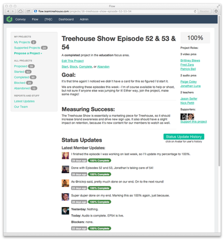Click 100% Complete badge under 'Super duper done'
Viewport: 224px width, 240px height.
pyautogui.click(x=99, y=202)
